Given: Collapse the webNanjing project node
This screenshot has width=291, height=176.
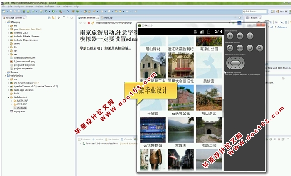Looking at the screenshot, I should [5, 76].
